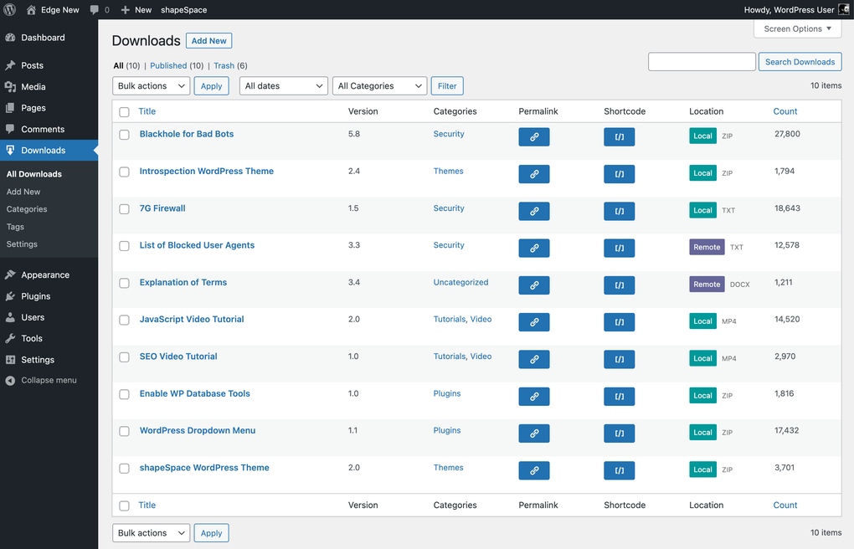
Task: Open the comments bubble icon in the toolbar
Action: [95, 9]
